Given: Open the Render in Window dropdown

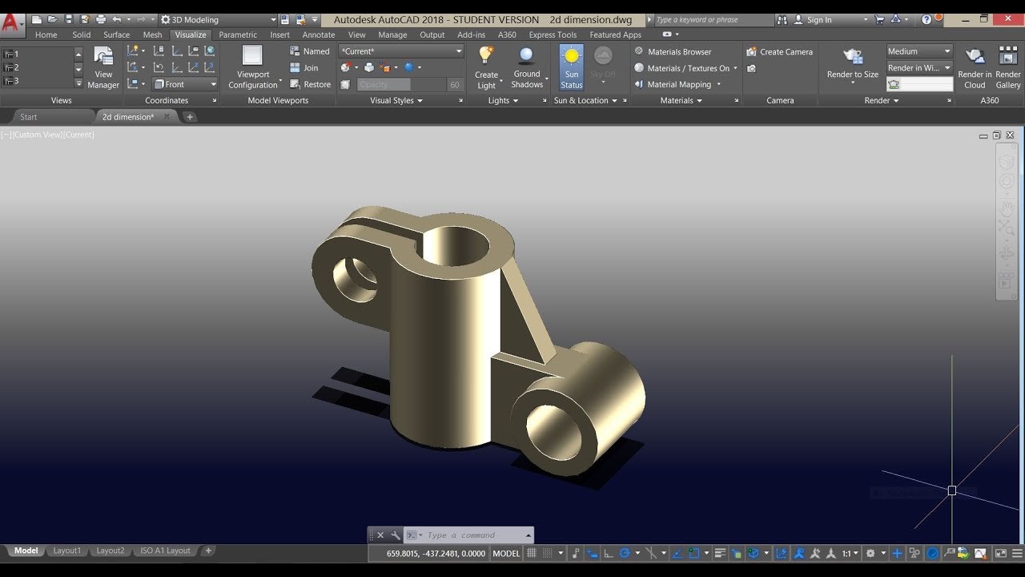Looking at the screenshot, I should coord(919,68).
